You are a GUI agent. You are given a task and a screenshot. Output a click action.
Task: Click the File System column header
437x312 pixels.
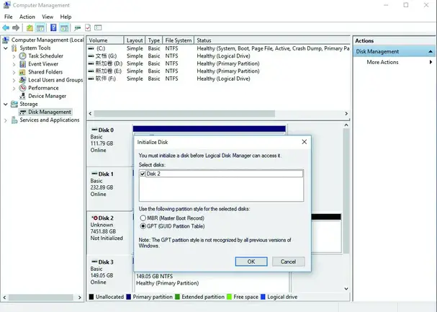coord(178,40)
